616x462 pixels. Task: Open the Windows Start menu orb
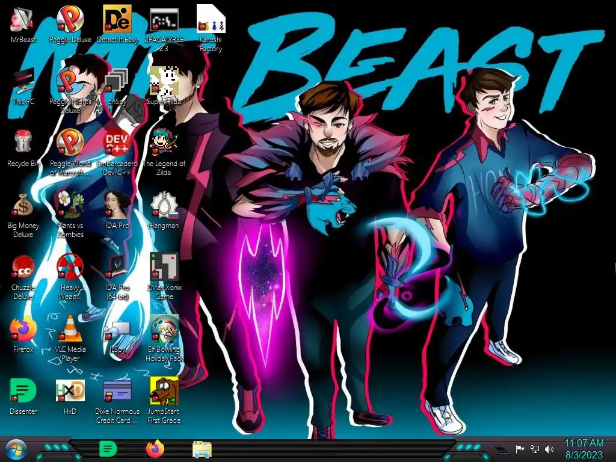[x=16, y=450]
